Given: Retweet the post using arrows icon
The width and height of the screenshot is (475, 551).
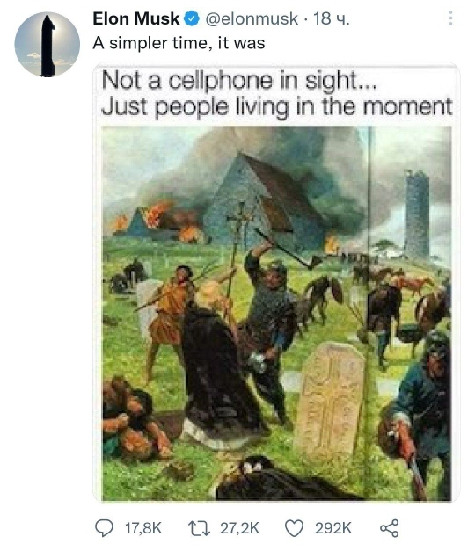Looking at the screenshot, I should (x=199, y=528).
